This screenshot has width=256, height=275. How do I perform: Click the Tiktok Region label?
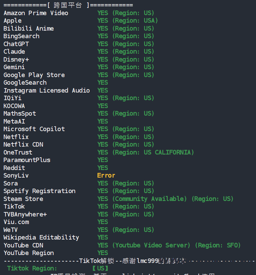(32, 268)
